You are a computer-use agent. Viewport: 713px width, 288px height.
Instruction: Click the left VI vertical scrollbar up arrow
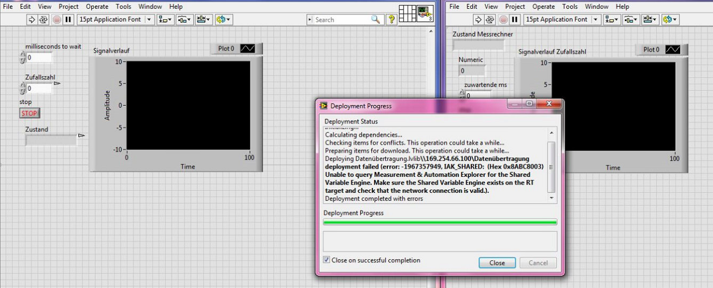pos(431,30)
